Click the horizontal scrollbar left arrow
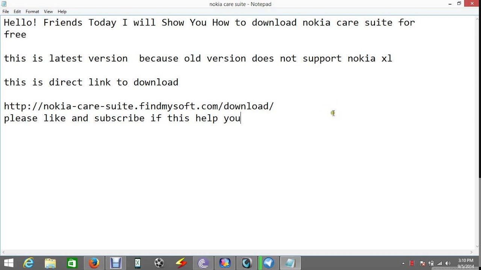 (x=3, y=252)
